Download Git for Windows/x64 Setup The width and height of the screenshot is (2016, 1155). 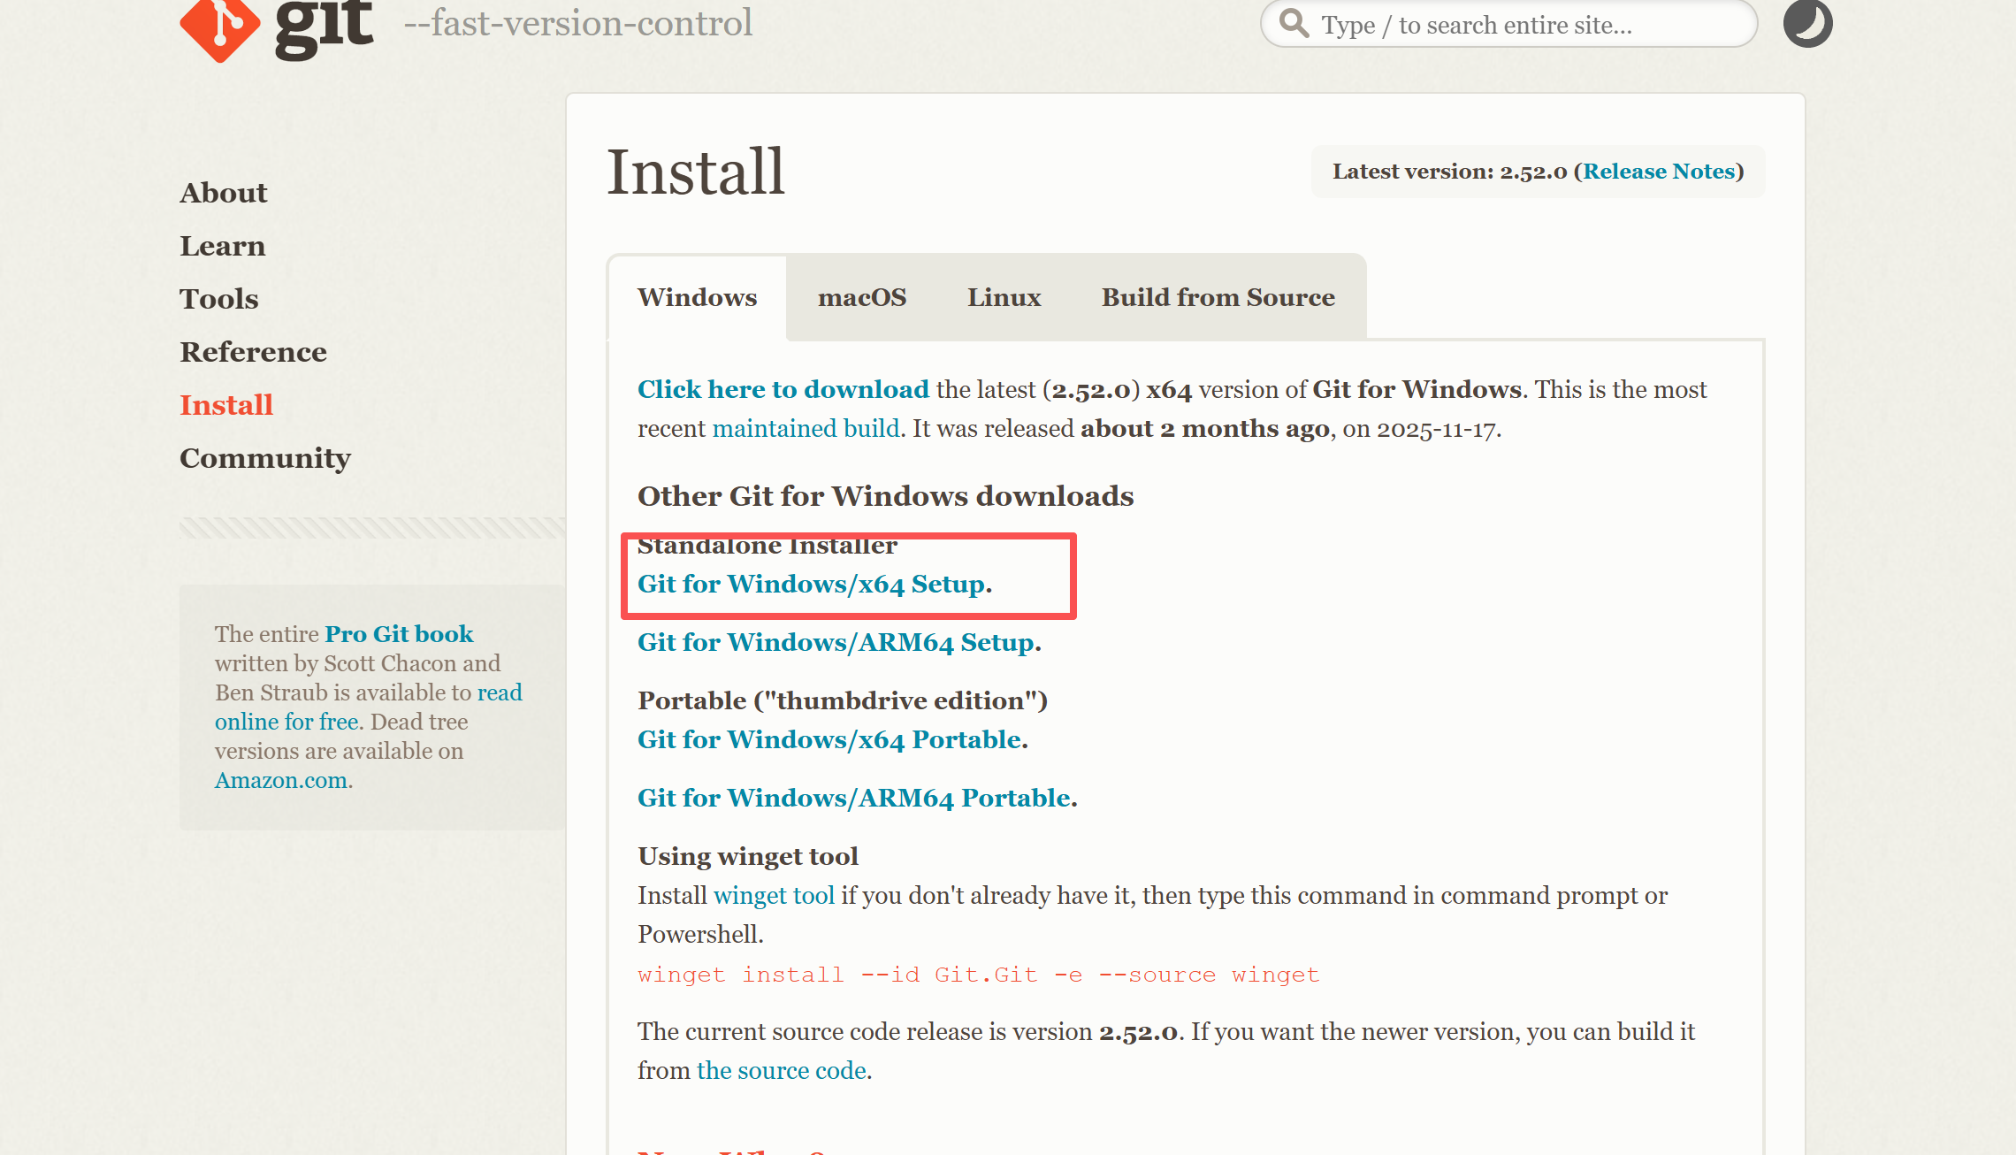tap(811, 584)
